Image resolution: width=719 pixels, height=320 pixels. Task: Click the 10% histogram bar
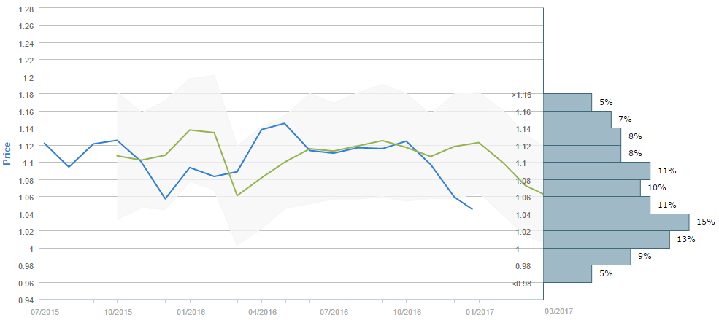(x=592, y=188)
